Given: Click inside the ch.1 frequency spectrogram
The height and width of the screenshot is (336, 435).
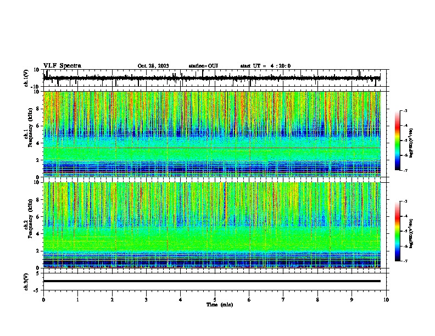Looking at the screenshot, I should click(x=212, y=134).
